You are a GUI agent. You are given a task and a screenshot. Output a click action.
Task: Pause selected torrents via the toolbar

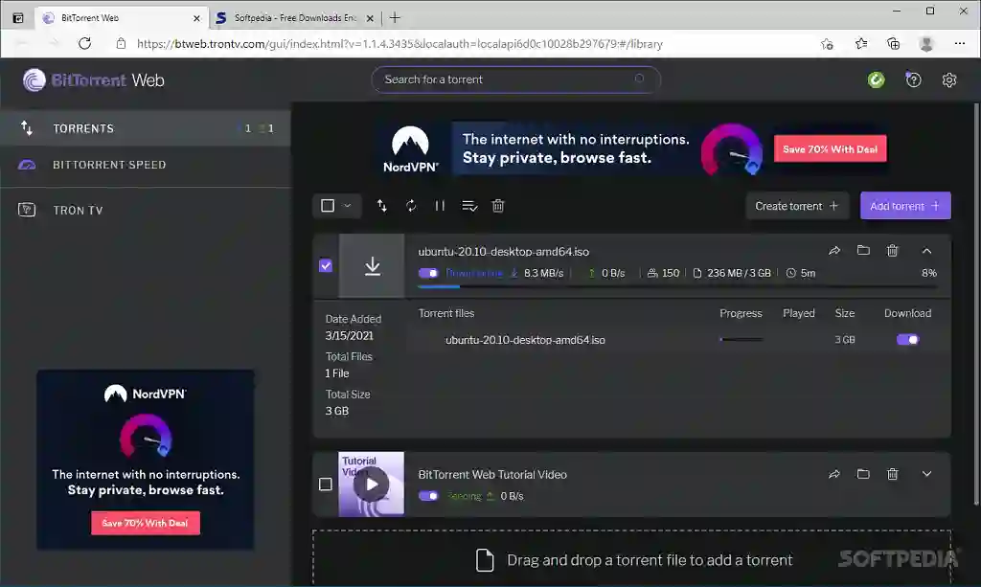(x=440, y=206)
